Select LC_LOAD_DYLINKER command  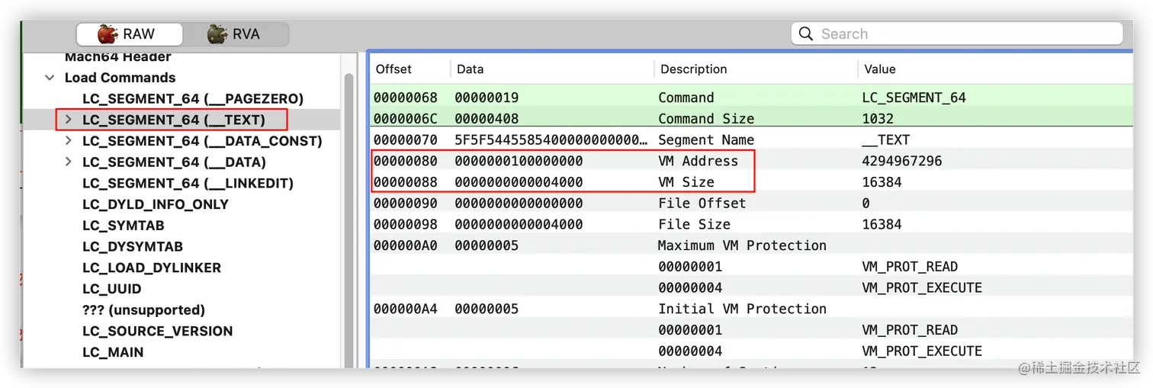152,268
